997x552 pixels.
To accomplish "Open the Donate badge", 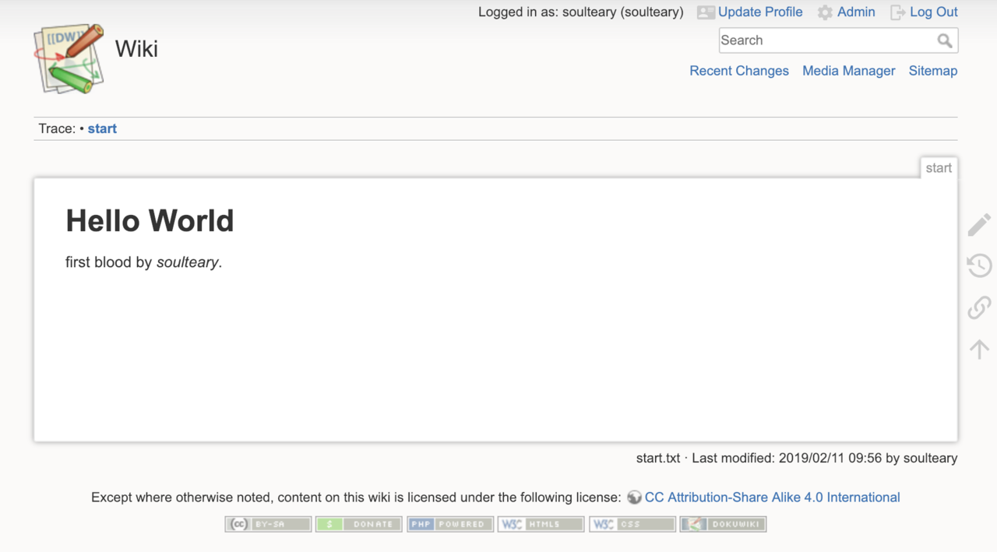I will [x=359, y=524].
